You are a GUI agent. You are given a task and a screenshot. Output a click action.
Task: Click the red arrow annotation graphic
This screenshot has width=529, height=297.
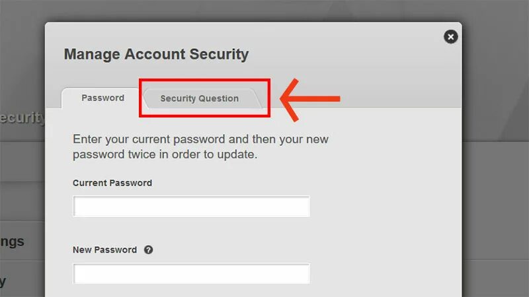pyautogui.click(x=309, y=100)
